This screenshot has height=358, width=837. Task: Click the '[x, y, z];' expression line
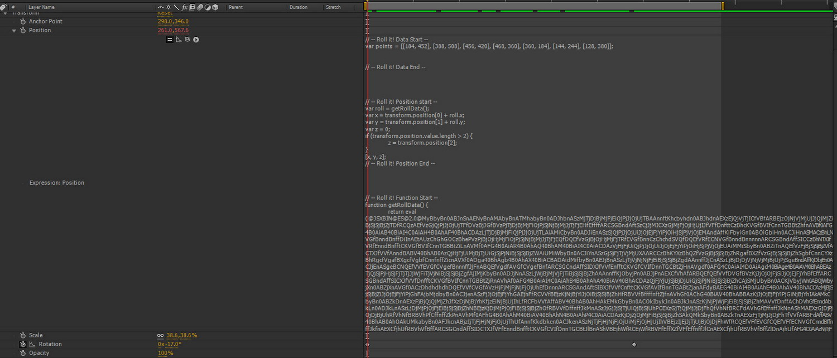coord(375,157)
